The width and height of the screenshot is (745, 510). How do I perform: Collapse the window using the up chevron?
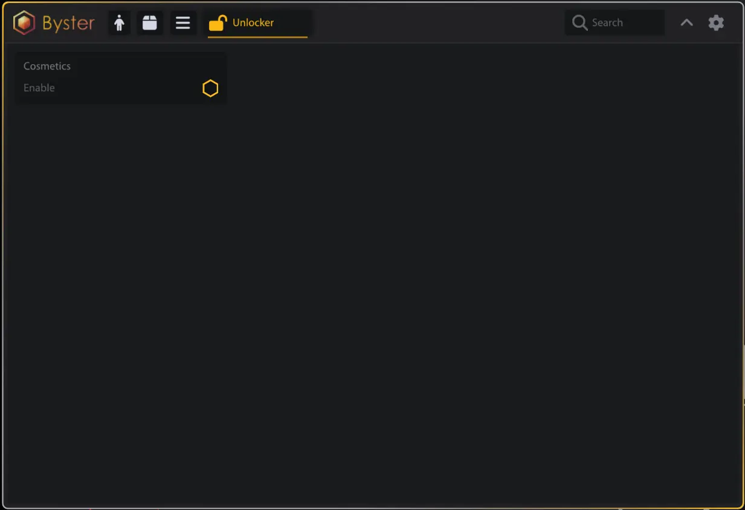click(686, 23)
